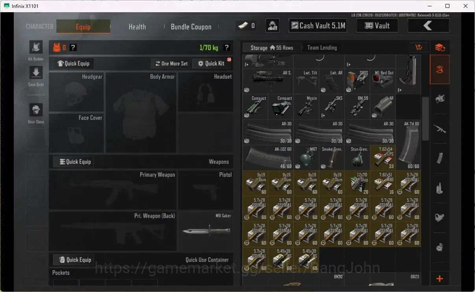Screen dimensions: 475x292
Task: Select the Lwt. Tilt attachment
Action: [306, 81]
